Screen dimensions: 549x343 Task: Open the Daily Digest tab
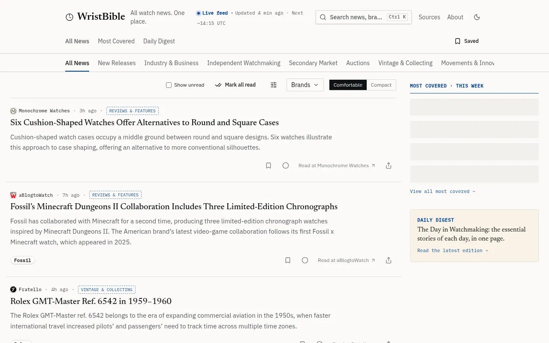[159, 41]
